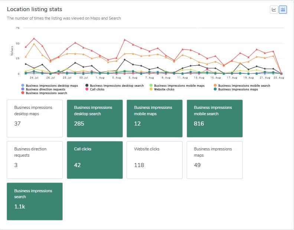This screenshot has height=230, width=294.
Task: Click the 30. Jul axis label
Action: click(84, 77)
